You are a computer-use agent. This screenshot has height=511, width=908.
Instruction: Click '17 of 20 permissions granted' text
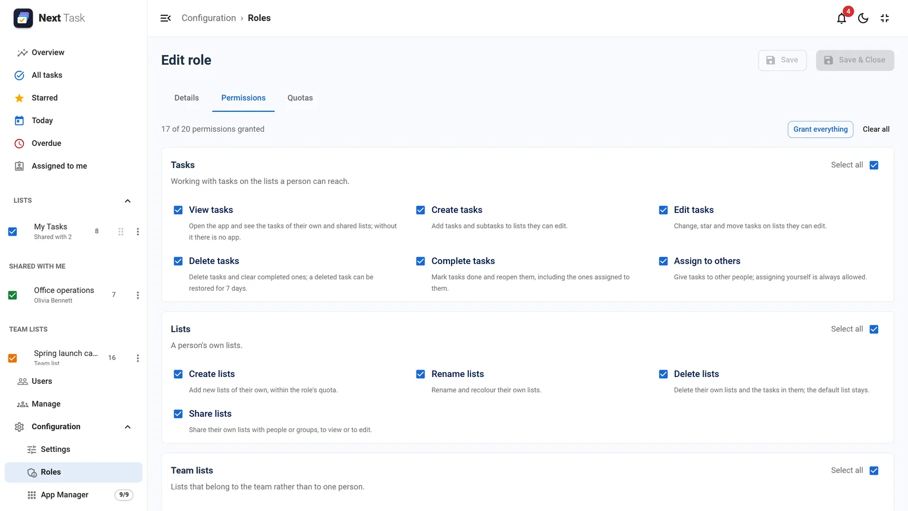pyautogui.click(x=213, y=129)
